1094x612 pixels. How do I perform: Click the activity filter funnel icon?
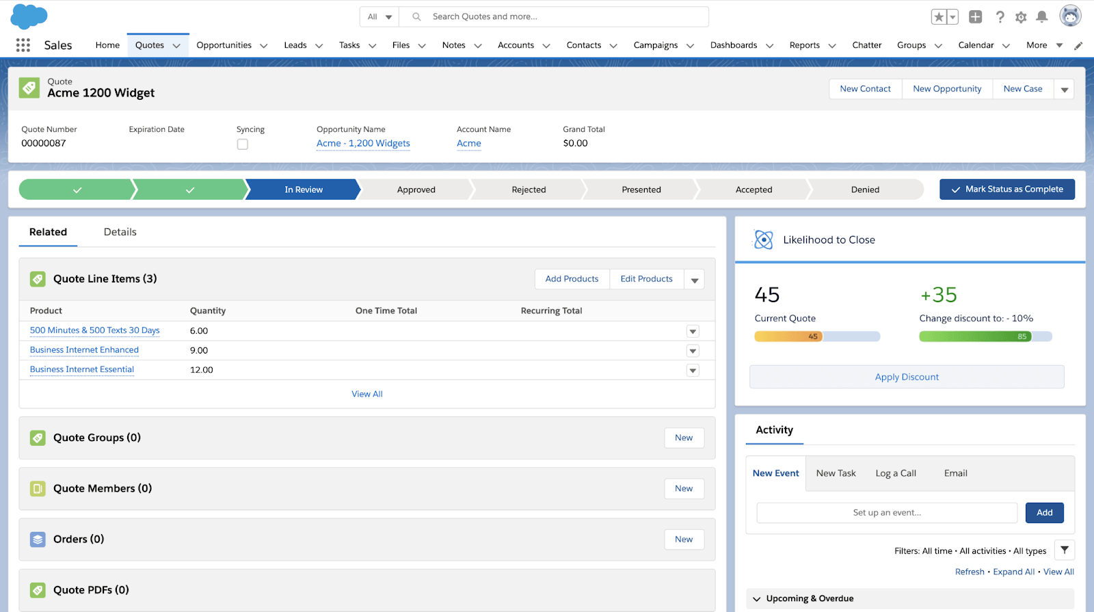(1065, 550)
